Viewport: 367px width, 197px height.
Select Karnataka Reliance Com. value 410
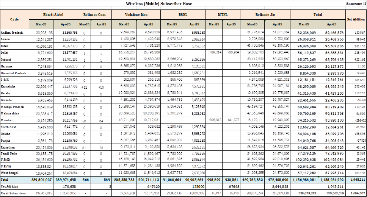101,87
